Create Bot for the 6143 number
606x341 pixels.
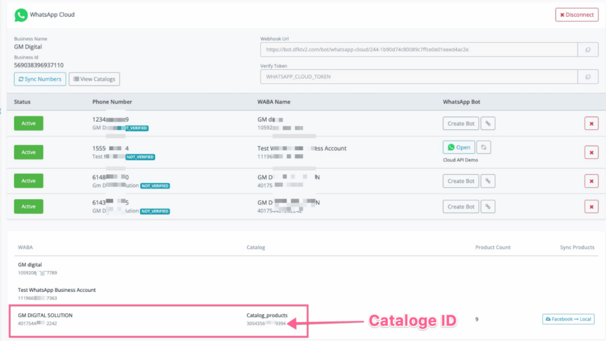[460, 206]
